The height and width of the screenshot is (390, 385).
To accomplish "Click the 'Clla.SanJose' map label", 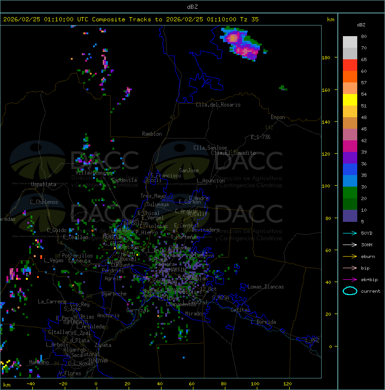I will [210, 148].
